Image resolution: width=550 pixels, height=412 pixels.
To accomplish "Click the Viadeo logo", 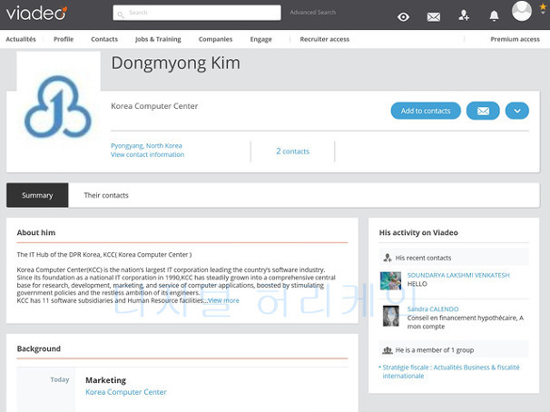I will [x=36, y=14].
